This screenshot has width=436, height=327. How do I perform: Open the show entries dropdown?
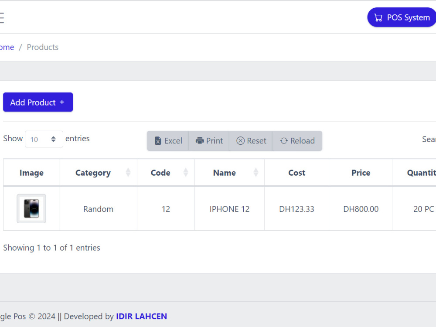coord(44,139)
